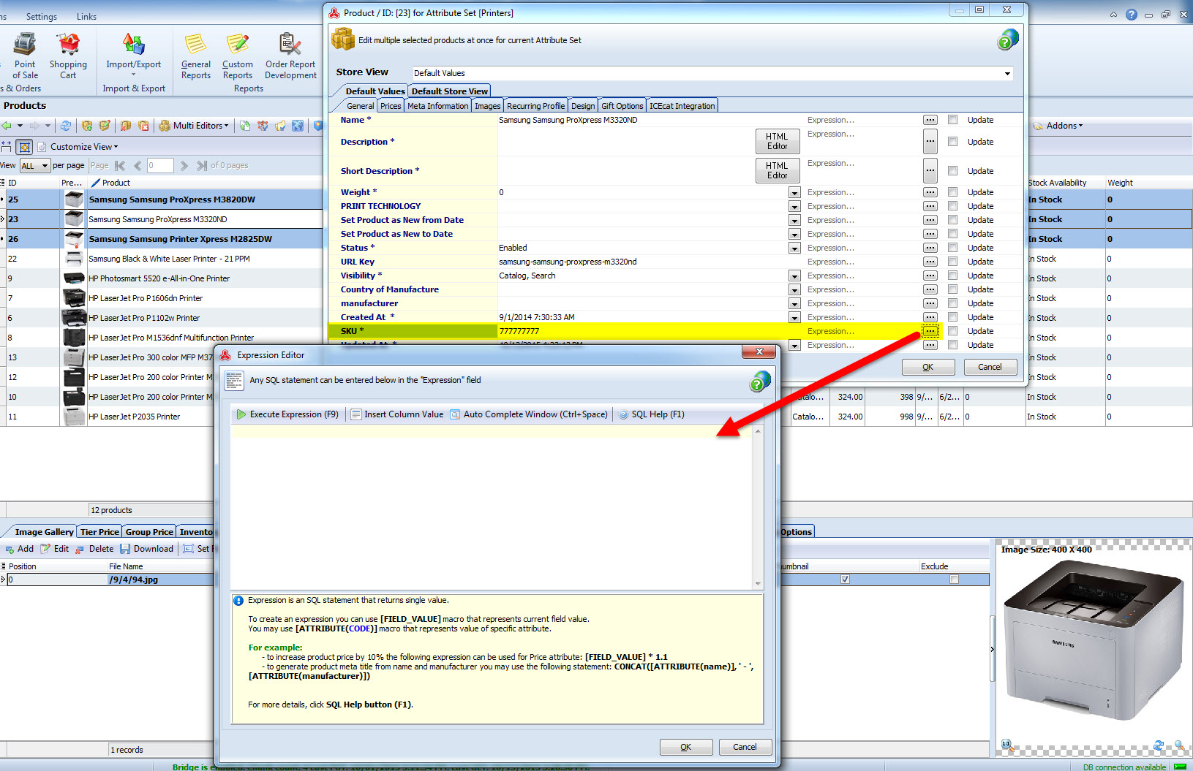The image size is (1193, 771).
Task: Click Execute Expression (F9)
Action: (x=287, y=414)
